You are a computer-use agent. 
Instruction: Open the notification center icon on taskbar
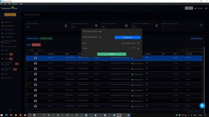click(205, 115)
